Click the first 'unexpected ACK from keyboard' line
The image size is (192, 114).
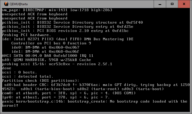(x=34, y=14)
